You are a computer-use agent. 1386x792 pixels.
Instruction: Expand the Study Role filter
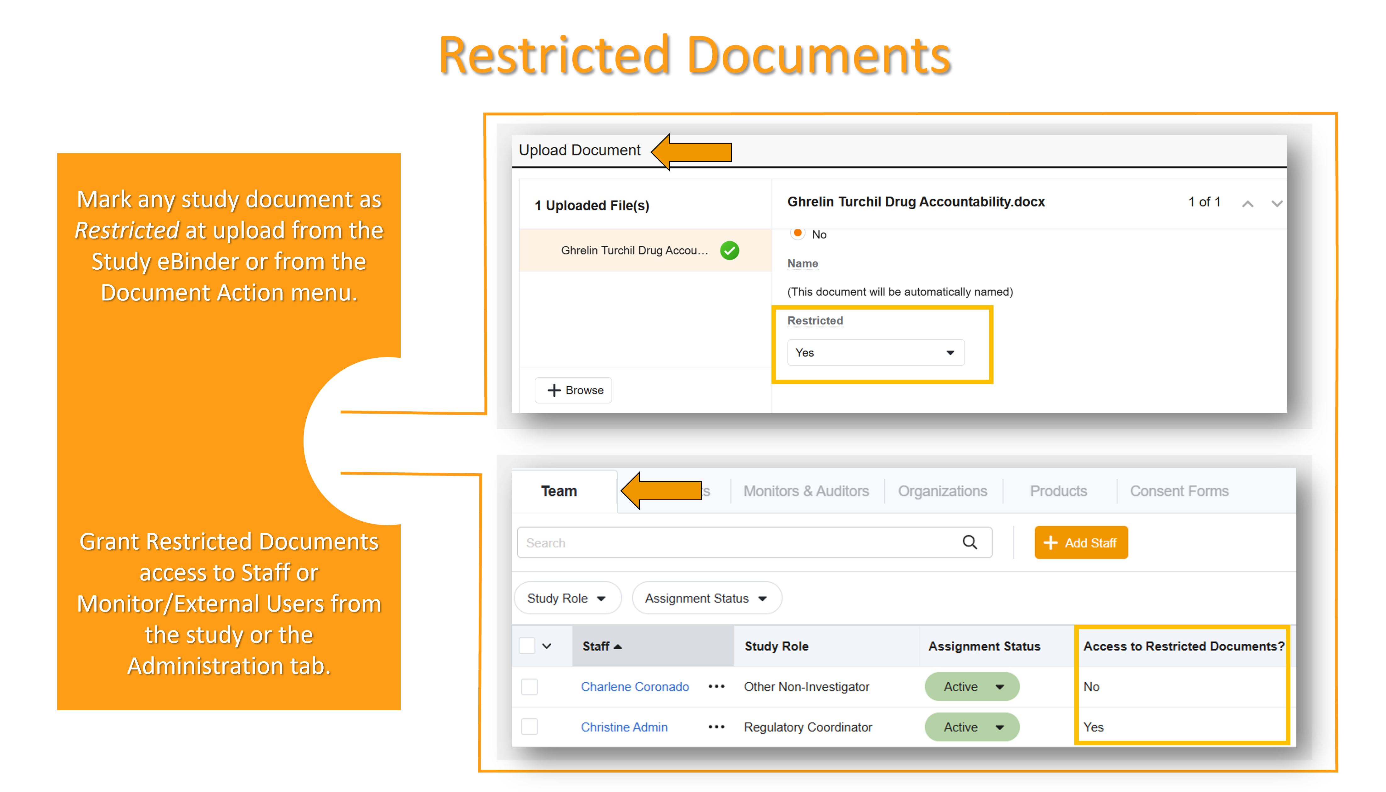(x=566, y=598)
